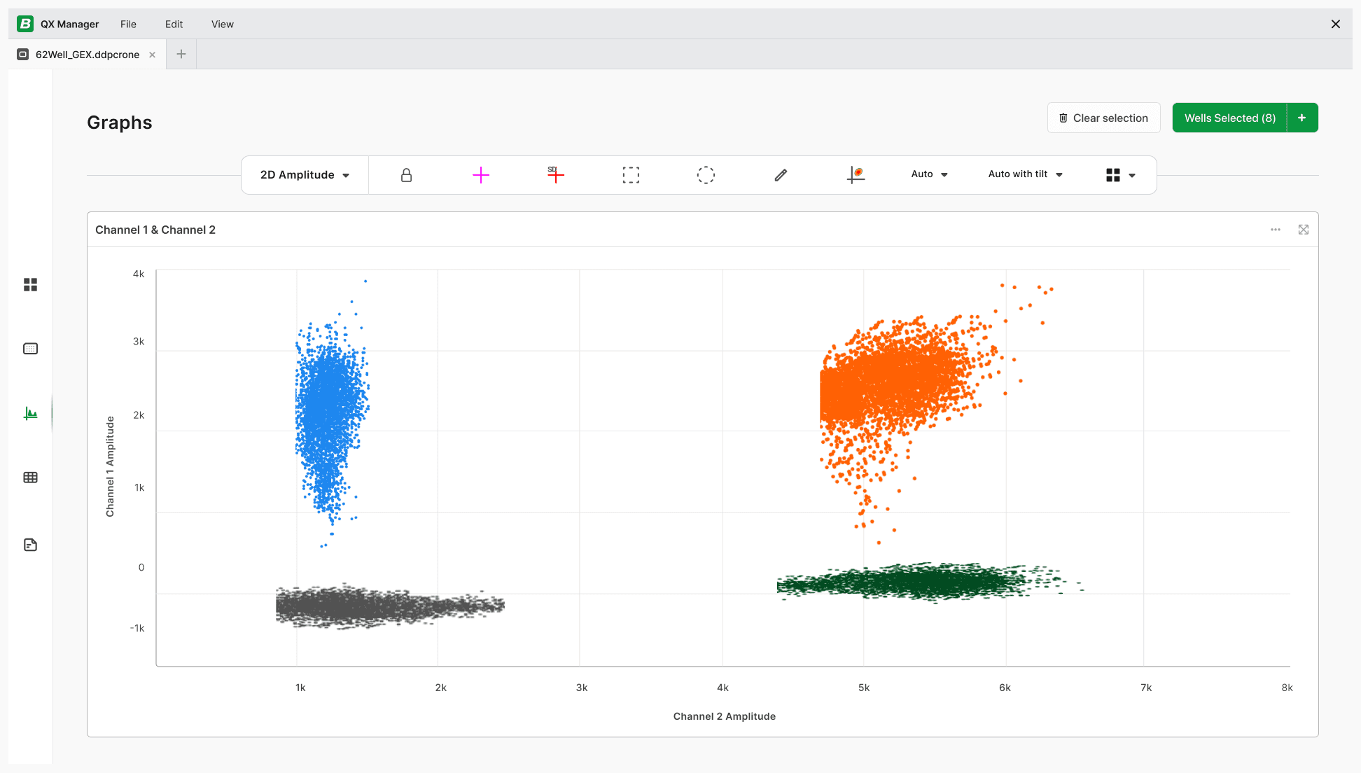The width and height of the screenshot is (1361, 773).
Task: Select the pencil draw tool
Action: [781, 175]
